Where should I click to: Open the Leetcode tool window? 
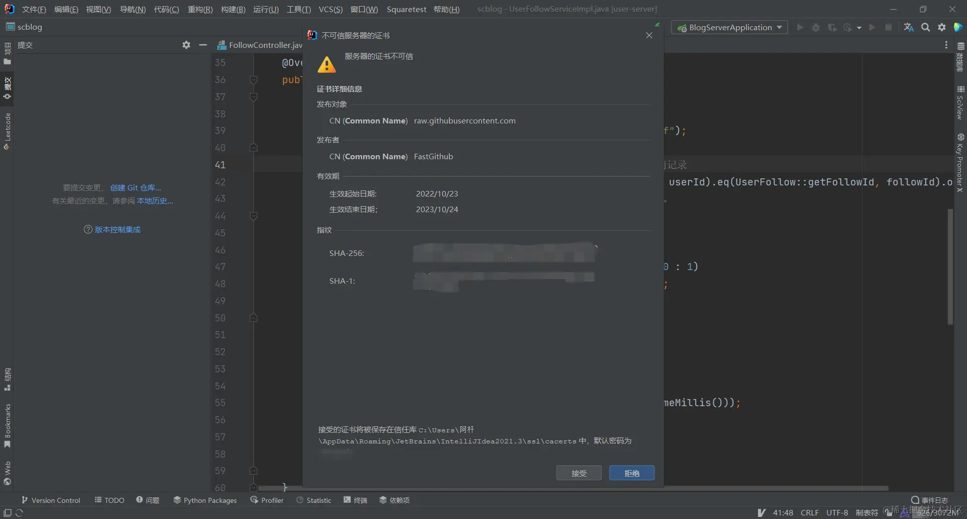[x=7, y=132]
